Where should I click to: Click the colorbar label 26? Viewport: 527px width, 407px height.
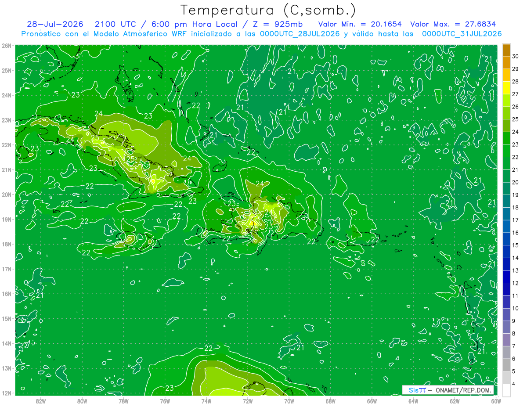(x=515, y=107)
